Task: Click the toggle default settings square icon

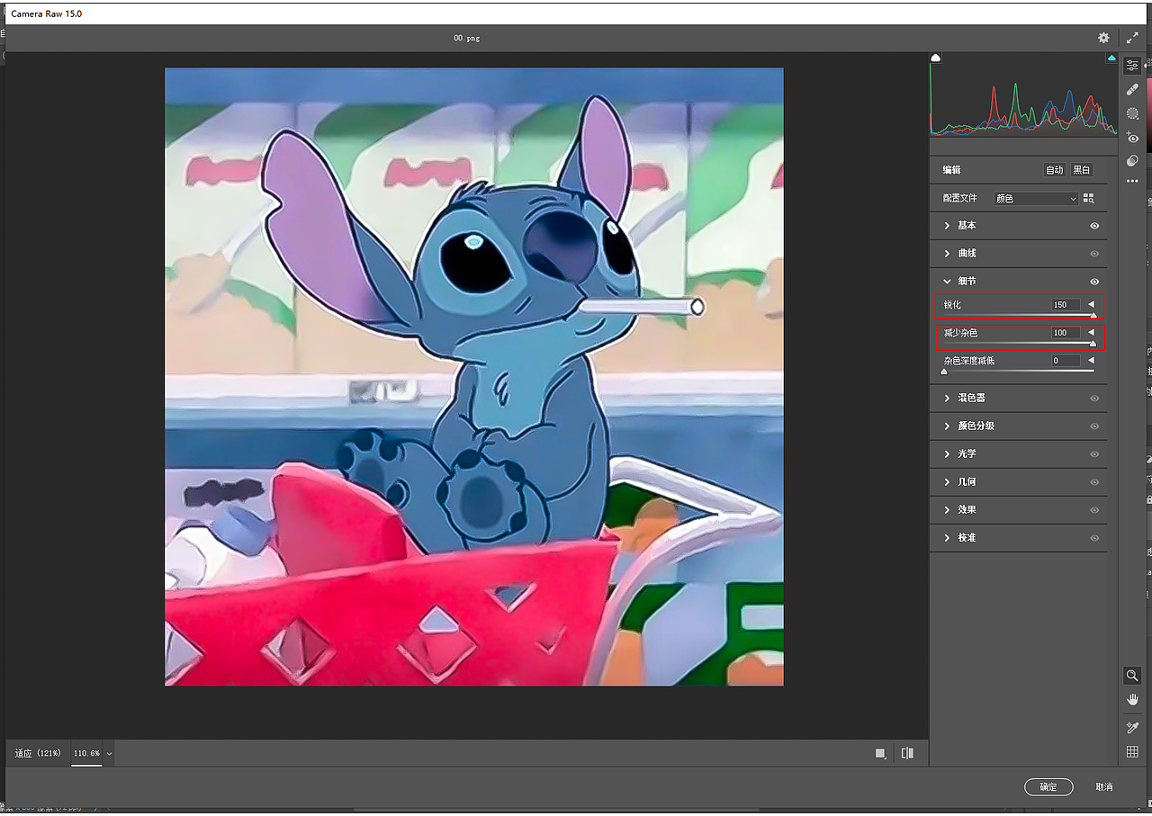Action: pyautogui.click(x=880, y=753)
